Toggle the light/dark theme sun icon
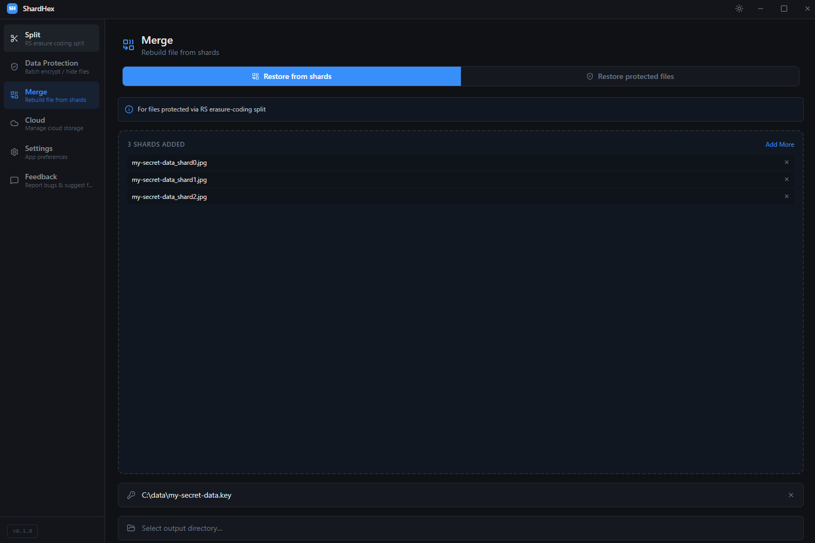The width and height of the screenshot is (815, 543). click(x=739, y=9)
